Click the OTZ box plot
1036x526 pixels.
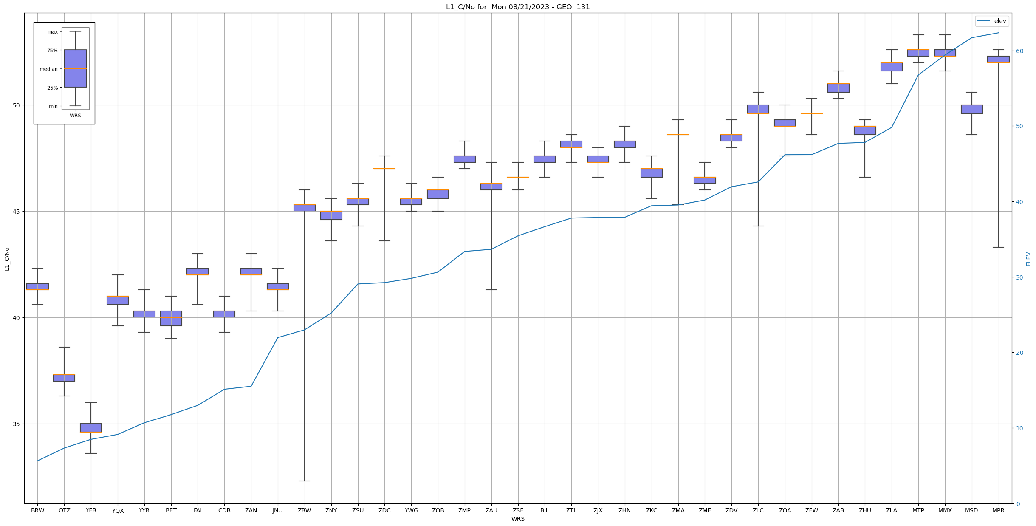[x=64, y=378]
